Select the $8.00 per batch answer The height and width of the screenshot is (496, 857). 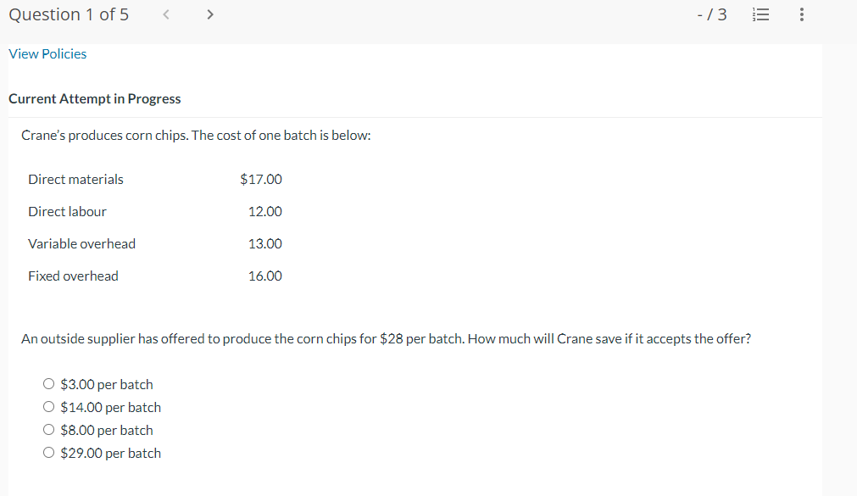49,429
